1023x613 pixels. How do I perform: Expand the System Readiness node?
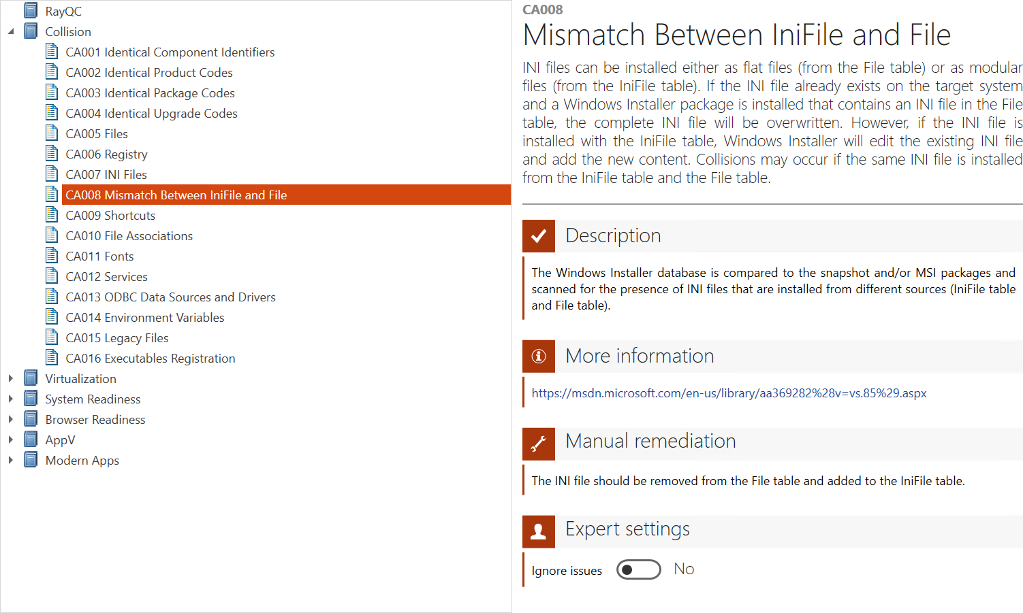click(x=11, y=399)
